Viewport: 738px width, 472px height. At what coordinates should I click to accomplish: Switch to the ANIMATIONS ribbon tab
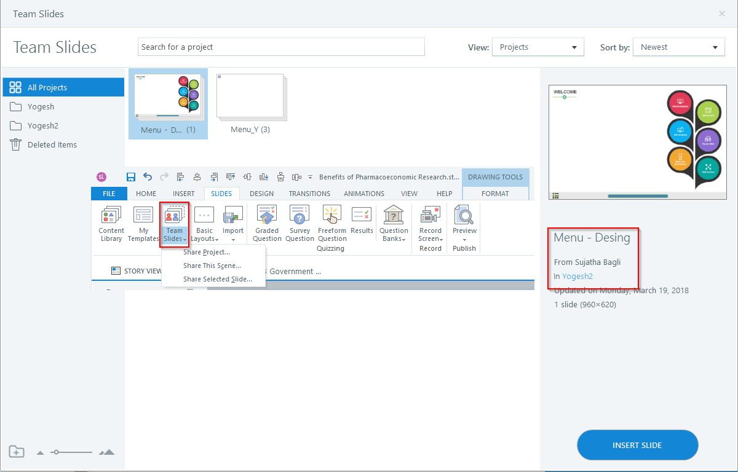click(364, 193)
